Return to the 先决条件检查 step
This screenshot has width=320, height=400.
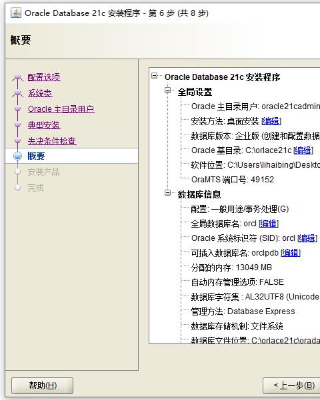[52, 141]
